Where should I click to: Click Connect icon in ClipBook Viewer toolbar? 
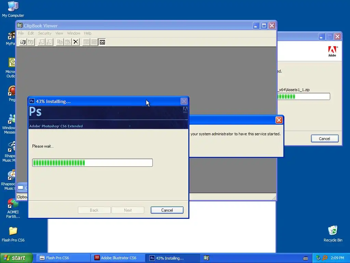[23, 42]
